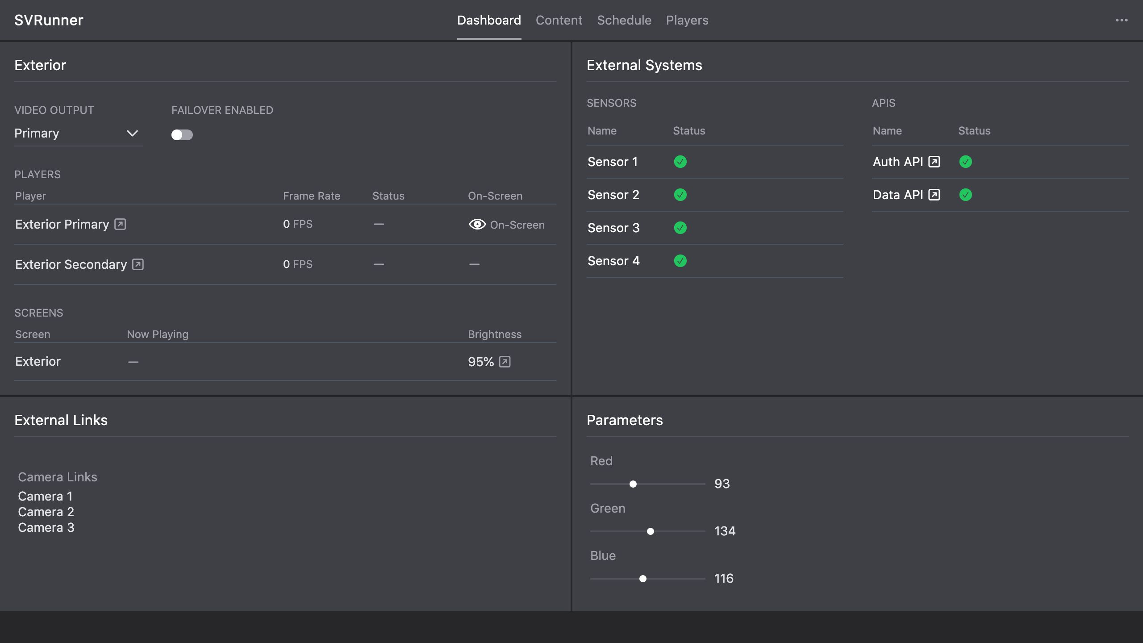Click Sensor 4 green status checkmark

tap(680, 261)
